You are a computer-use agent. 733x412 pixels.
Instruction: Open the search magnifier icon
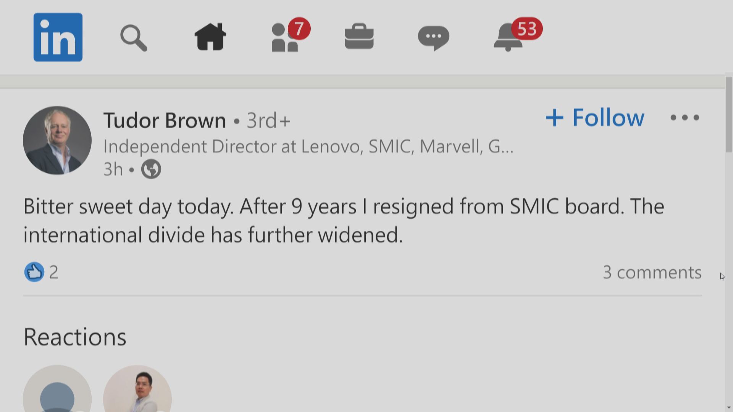click(134, 38)
